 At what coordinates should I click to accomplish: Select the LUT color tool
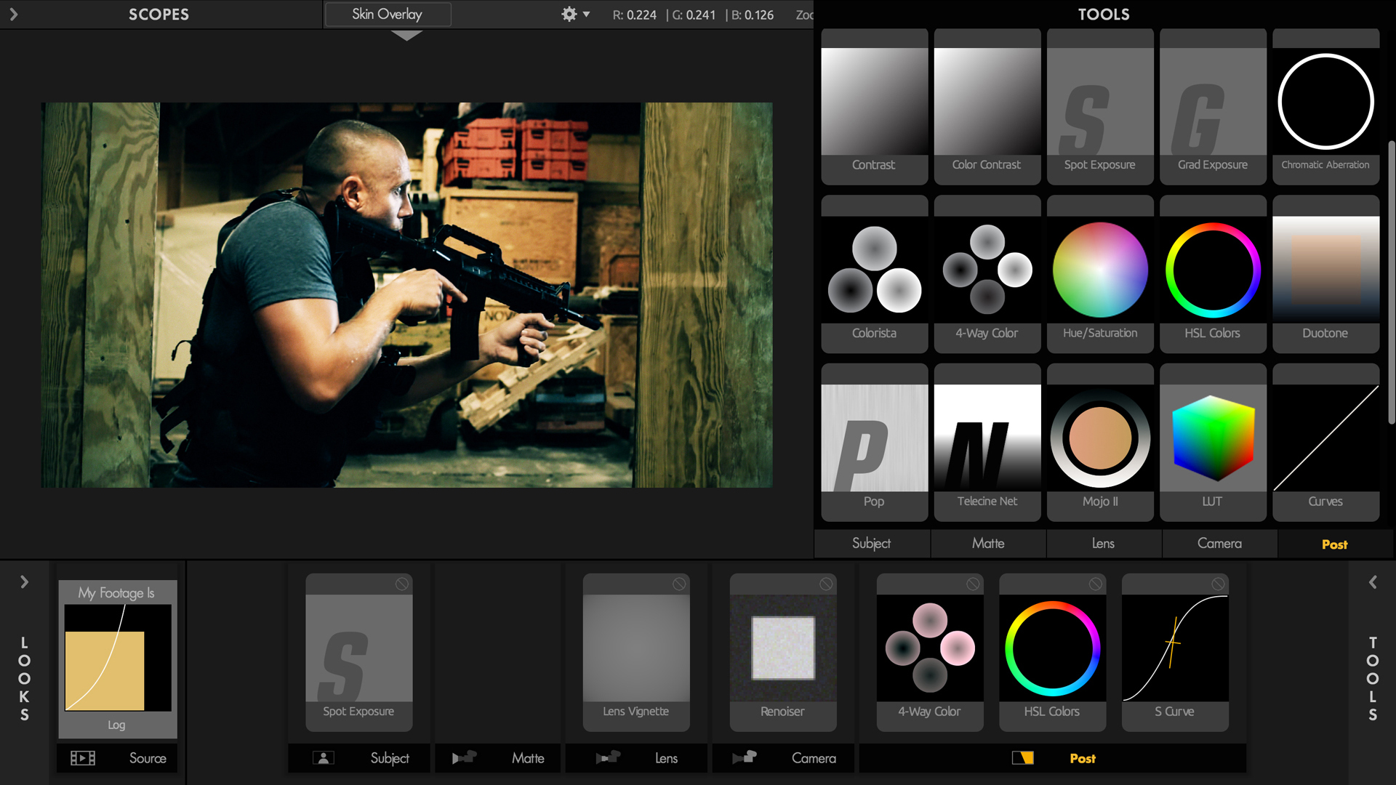[x=1213, y=441]
